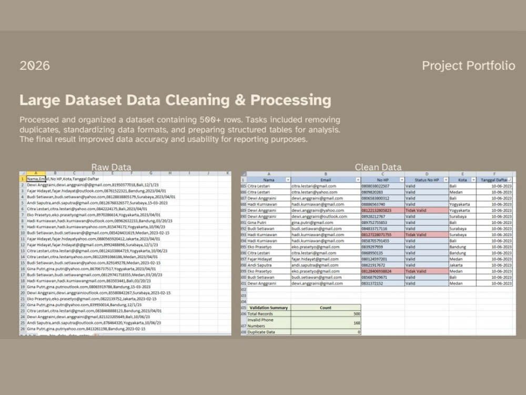Viewport: 526px width, 395px height.
Task: Select row 10 header in Raw Data sheet
Action: 23,233
